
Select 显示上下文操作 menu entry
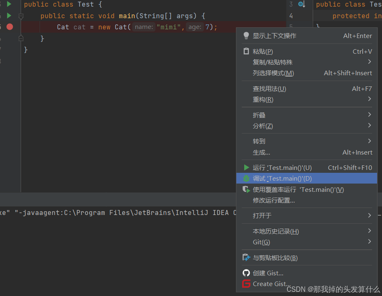(x=307, y=36)
